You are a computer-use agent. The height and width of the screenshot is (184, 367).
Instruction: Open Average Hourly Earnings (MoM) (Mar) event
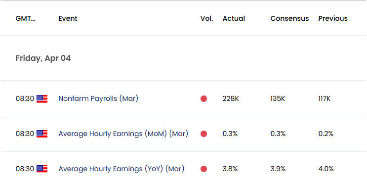[123, 134]
